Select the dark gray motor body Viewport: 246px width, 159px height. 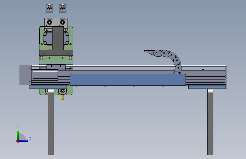(58, 38)
